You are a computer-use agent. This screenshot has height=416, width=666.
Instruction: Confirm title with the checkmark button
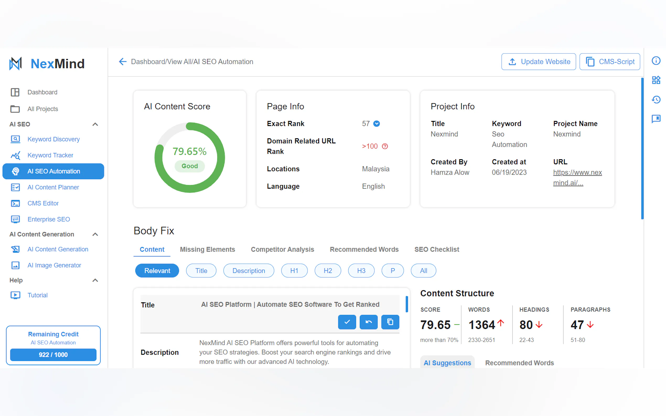click(347, 322)
